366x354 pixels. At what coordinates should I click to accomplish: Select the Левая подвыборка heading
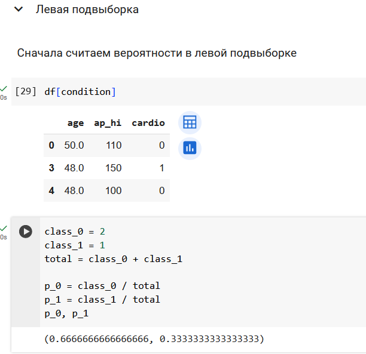(87, 10)
